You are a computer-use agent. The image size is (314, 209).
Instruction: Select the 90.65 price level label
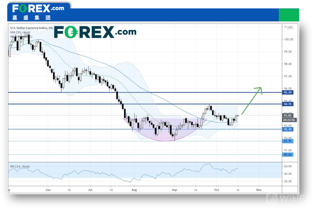pos(288,155)
